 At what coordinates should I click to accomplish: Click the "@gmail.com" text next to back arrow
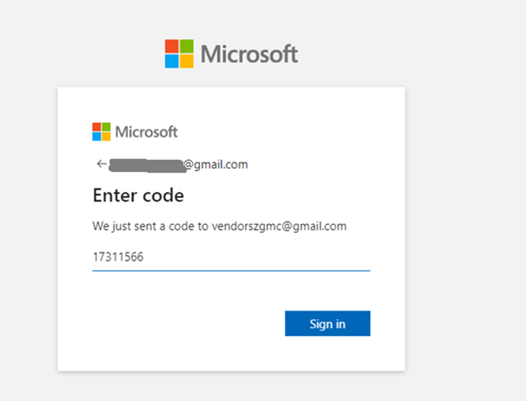click(x=216, y=165)
